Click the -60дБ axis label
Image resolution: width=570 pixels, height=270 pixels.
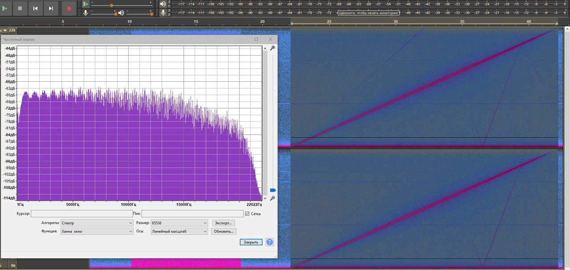click(10, 82)
